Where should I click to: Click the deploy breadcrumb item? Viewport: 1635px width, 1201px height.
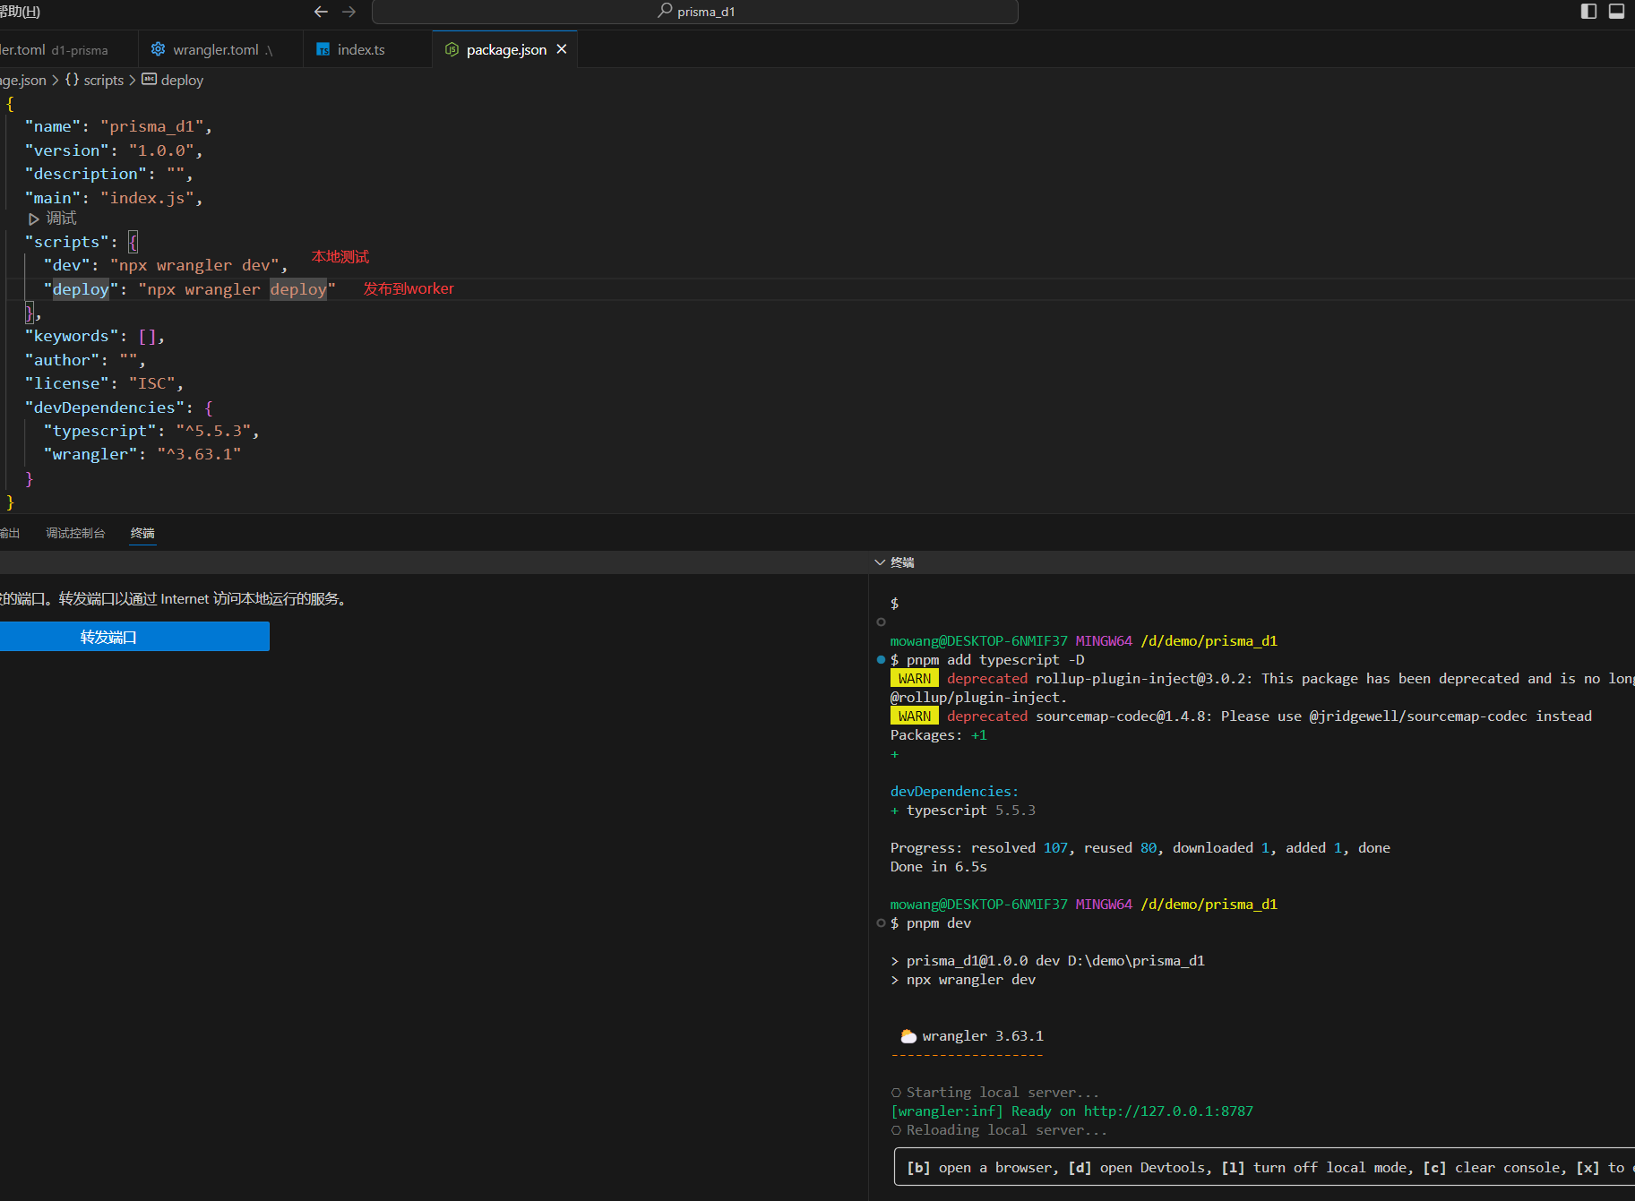182,81
